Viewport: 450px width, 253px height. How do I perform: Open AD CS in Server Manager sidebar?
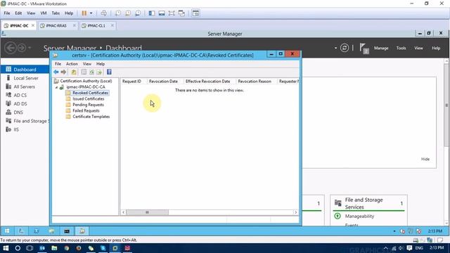[20, 96]
